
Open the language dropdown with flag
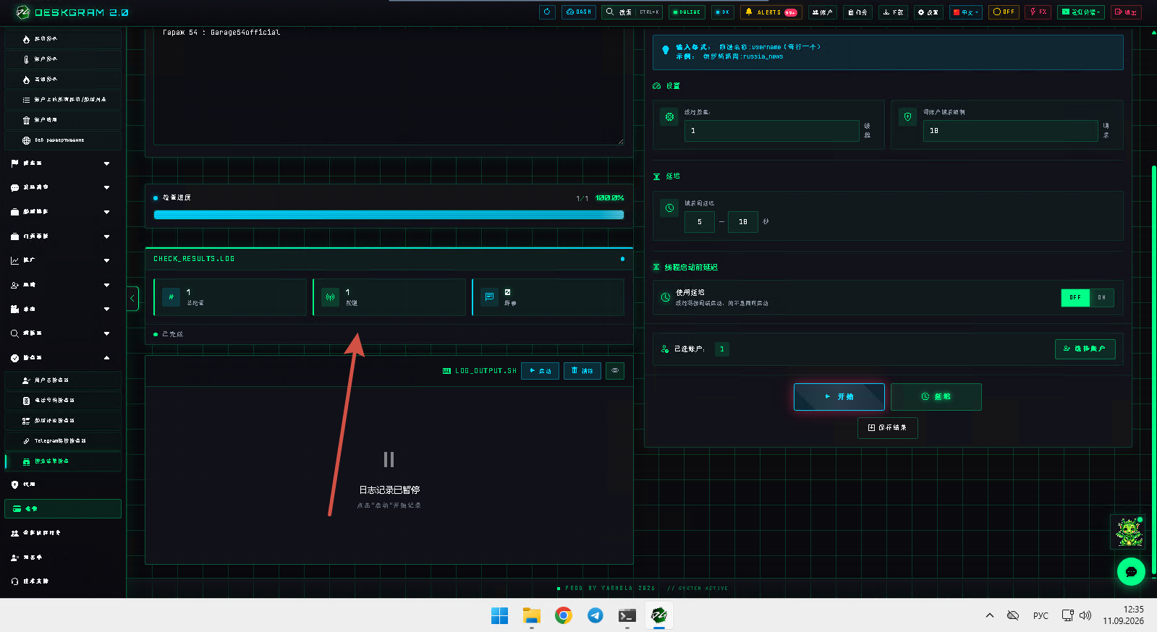tap(966, 12)
